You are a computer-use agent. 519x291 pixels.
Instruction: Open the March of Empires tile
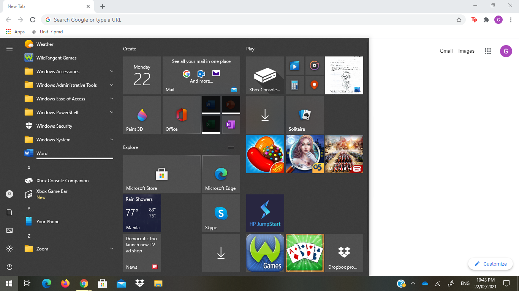pyautogui.click(x=344, y=154)
